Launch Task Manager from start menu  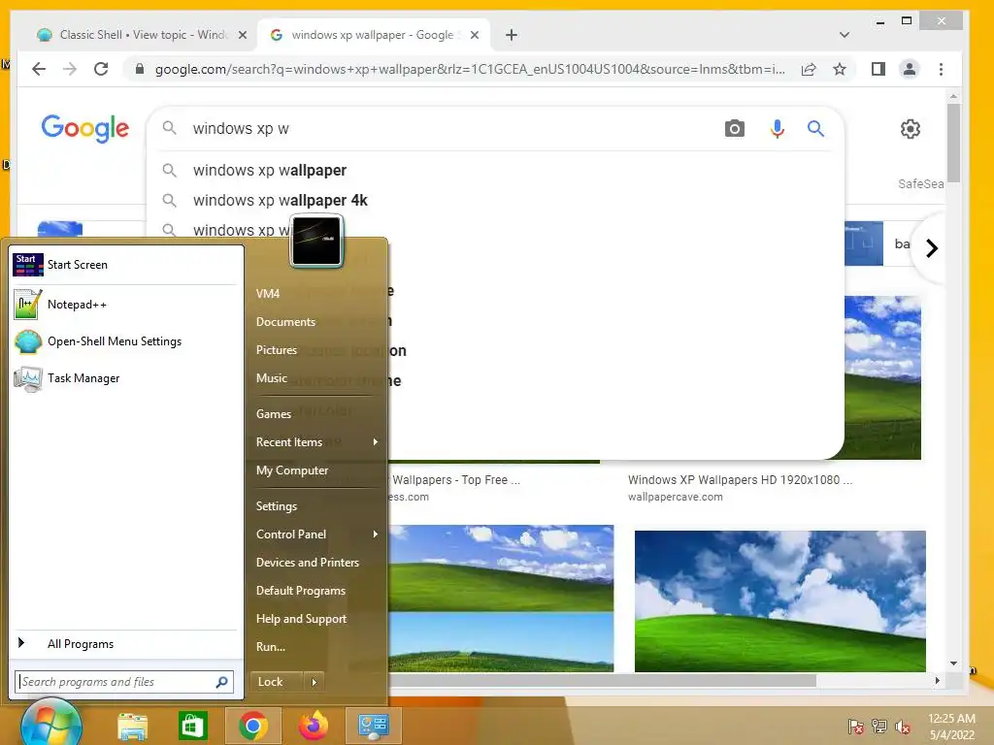tap(125, 378)
